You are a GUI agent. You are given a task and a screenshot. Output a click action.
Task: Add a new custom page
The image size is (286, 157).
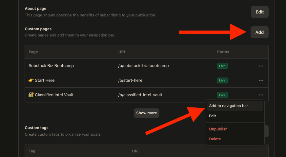pyautogui.click(x=259, y=32)
